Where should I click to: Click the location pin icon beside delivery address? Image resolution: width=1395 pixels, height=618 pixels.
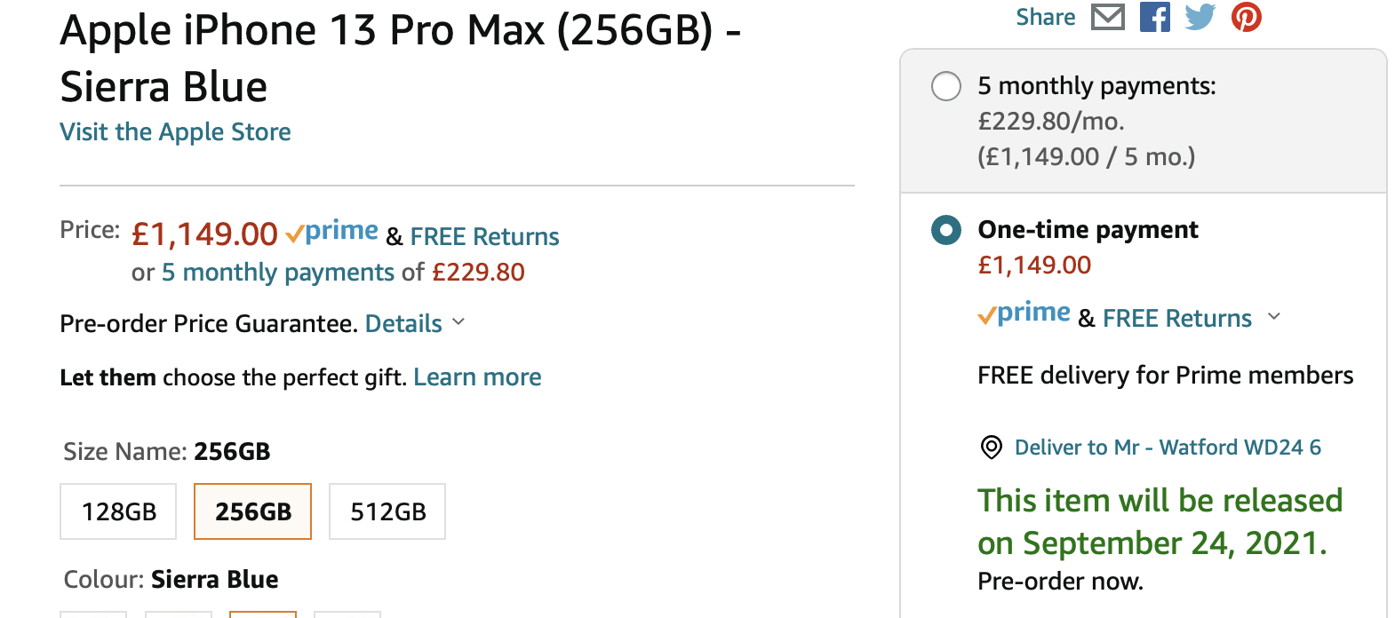(x=991, y=447)
